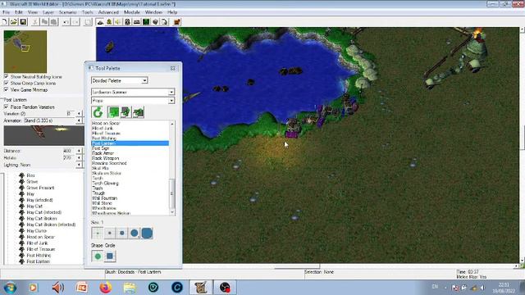Open the Campaign Editor toolbar icon
Screen dimensions: 525x295
tap(137, 22)
